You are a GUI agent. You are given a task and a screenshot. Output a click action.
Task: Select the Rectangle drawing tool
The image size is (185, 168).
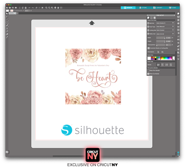point(7,23)
